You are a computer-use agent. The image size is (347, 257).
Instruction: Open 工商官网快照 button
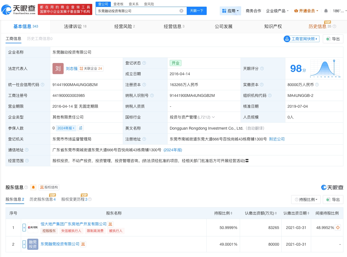(301, 39)
